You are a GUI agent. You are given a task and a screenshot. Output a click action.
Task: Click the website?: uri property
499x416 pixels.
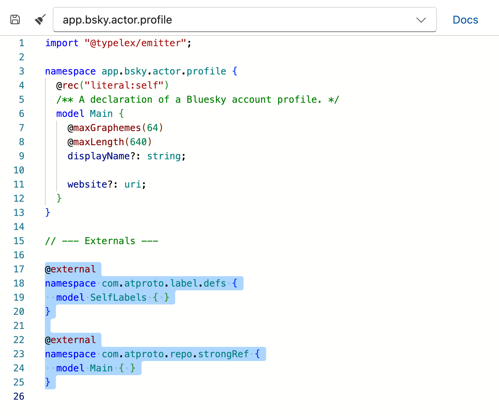107,184
